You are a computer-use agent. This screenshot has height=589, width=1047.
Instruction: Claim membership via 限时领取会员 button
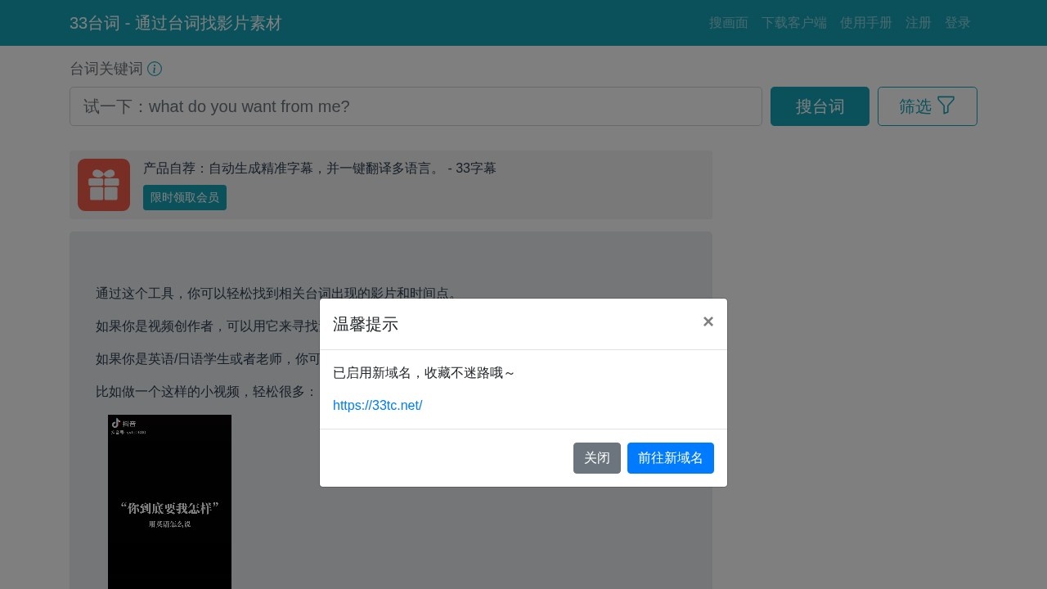coord(185,197)
